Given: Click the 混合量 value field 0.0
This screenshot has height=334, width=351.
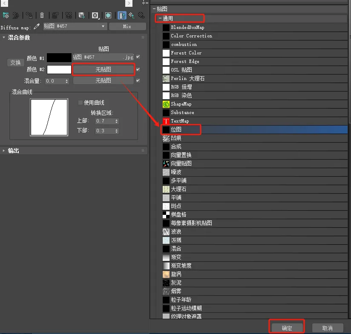Looking at the screenshot, I should click(x=55, y=81).
